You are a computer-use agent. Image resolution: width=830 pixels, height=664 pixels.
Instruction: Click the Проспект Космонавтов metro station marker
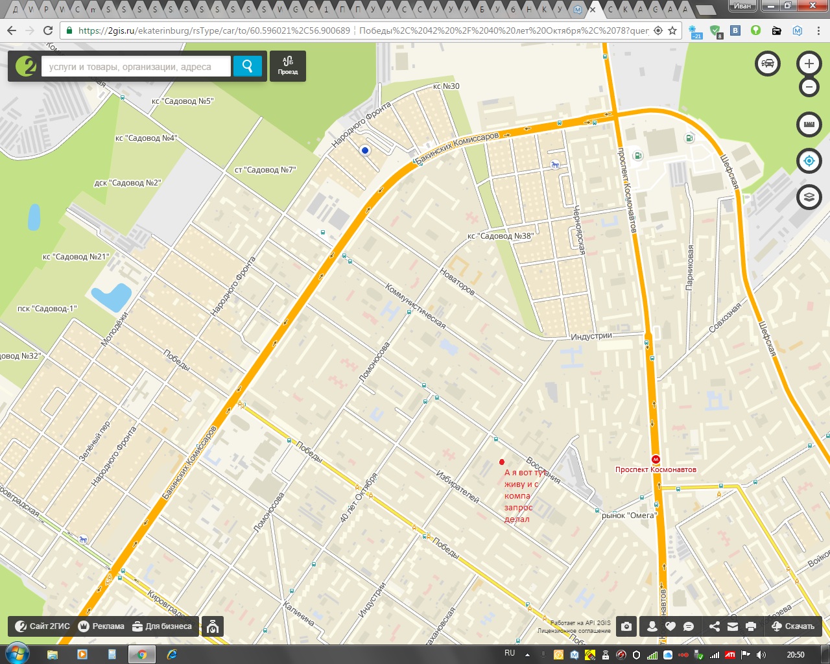coord(656,459)
